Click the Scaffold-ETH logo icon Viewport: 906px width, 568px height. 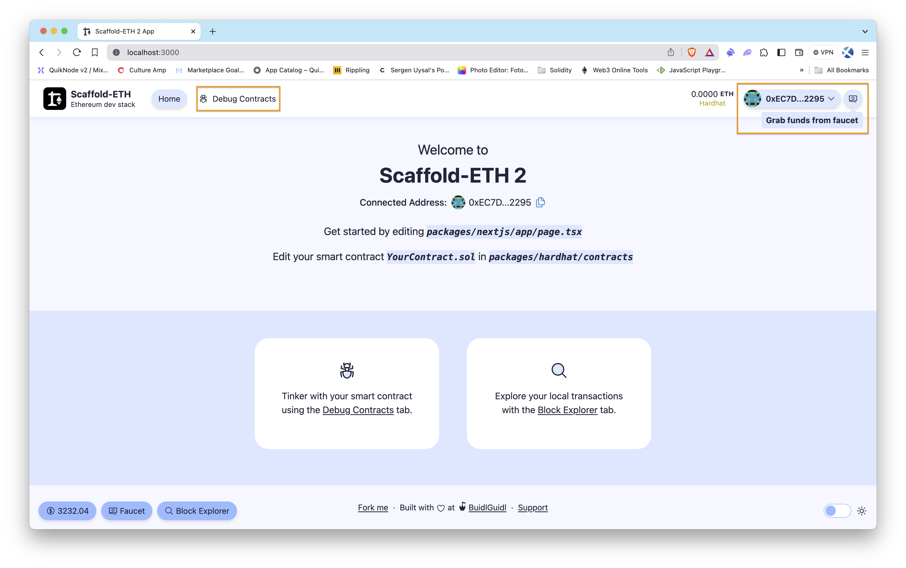pos(54,98)
